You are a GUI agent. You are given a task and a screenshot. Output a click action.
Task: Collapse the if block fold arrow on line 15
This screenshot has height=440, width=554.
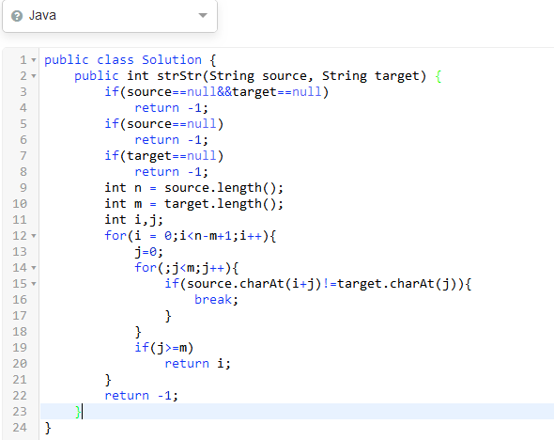pos(34,284)
